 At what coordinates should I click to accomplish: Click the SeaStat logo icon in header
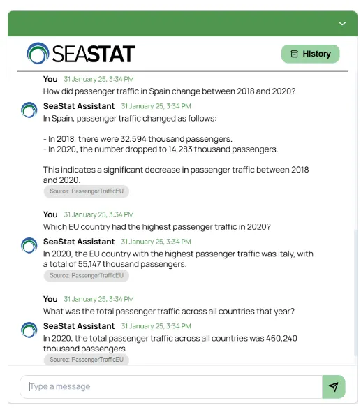point(38,53)
